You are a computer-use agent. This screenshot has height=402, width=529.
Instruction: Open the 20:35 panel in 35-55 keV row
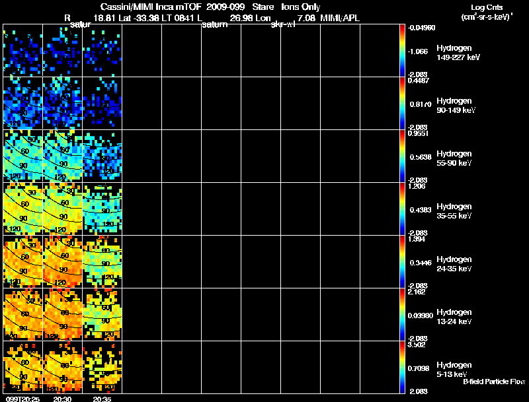pos(102,209)
